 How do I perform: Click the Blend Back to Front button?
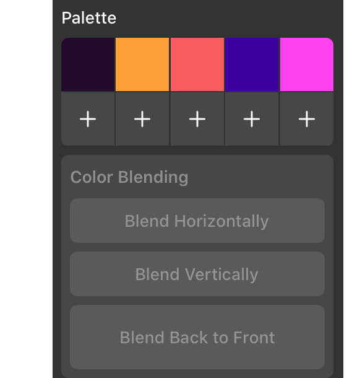pyautogui.click(x=197, y=337)
